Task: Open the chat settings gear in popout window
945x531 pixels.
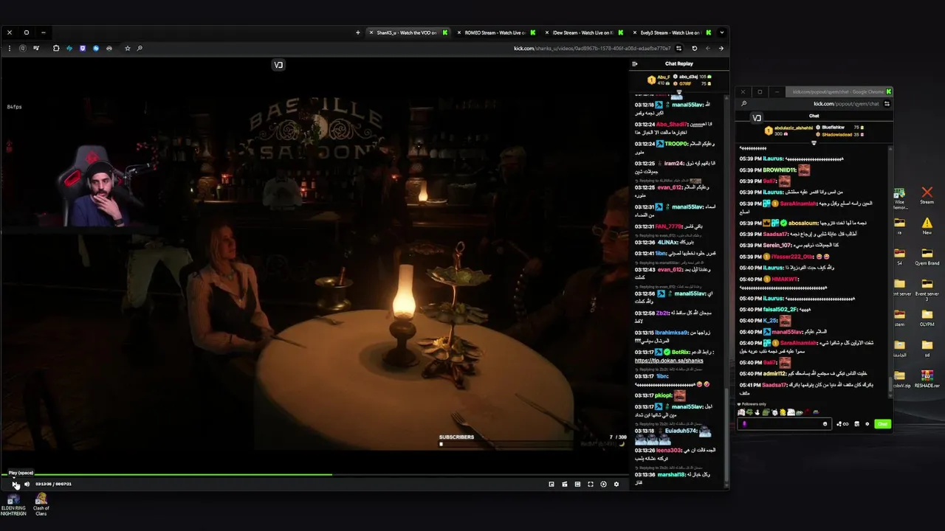Action: (x=867, y=424)
